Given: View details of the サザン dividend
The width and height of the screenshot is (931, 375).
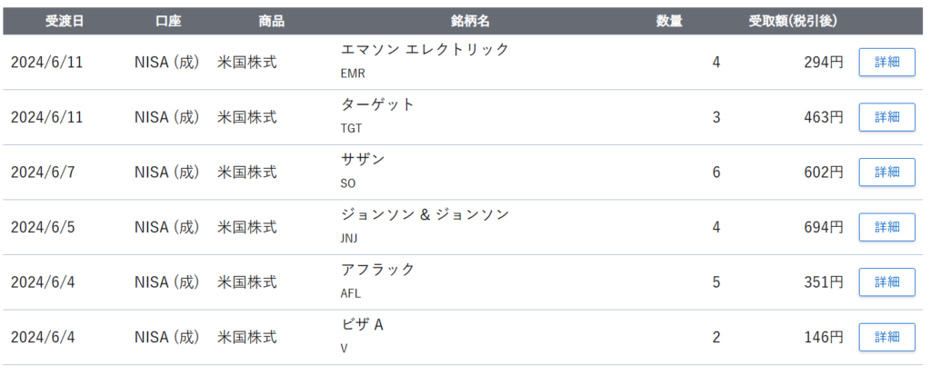Looking at the screenshot, I should pyautogui.click(x=886, y=172).
